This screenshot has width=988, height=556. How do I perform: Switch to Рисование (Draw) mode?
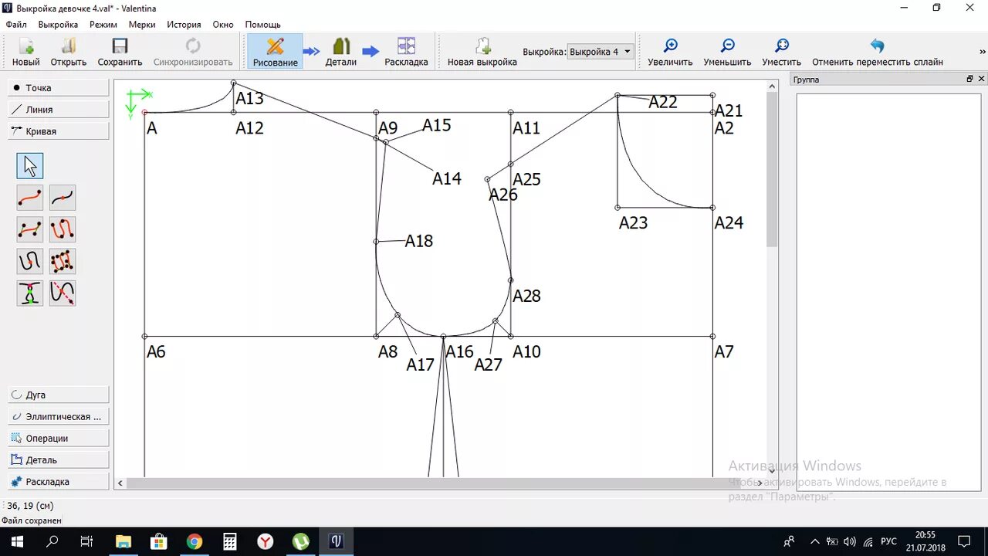click(x=275, y=52)
